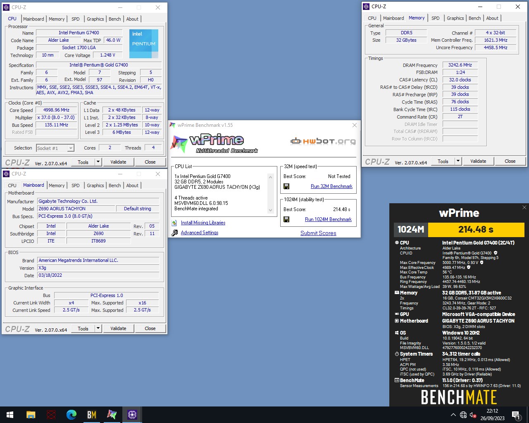Open Advanced Settings link
529x423 pixels.
click(x=200, y=233)
